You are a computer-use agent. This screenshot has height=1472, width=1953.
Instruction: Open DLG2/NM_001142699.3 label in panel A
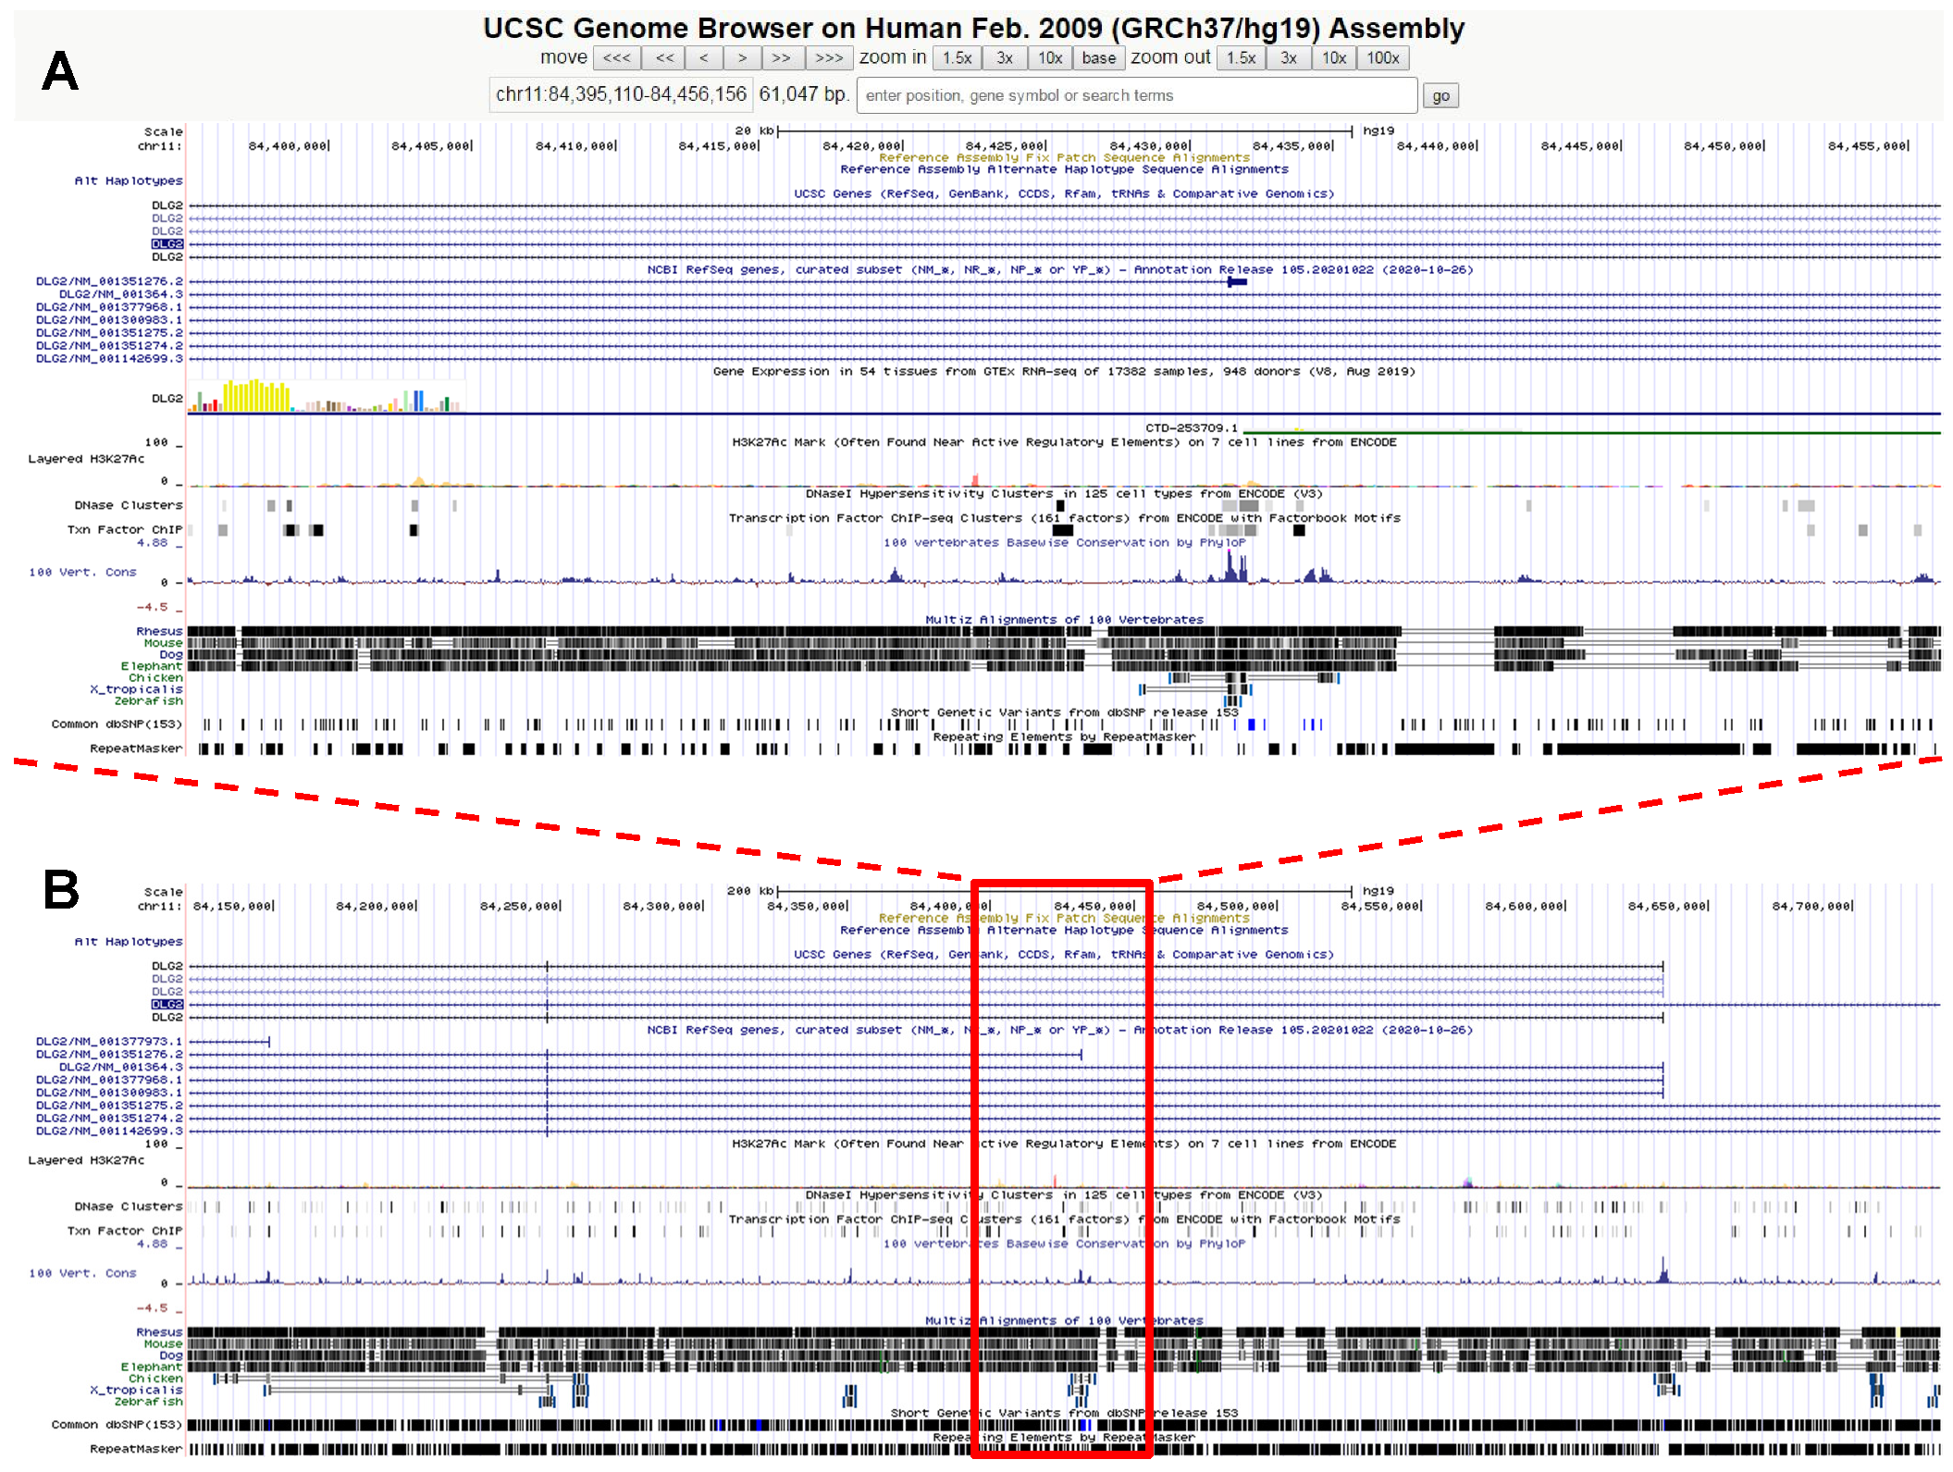tap(109, 359)
